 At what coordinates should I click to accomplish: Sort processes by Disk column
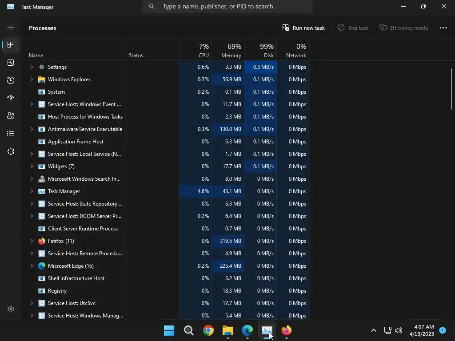pyautogui.click(x=260, y=50)
